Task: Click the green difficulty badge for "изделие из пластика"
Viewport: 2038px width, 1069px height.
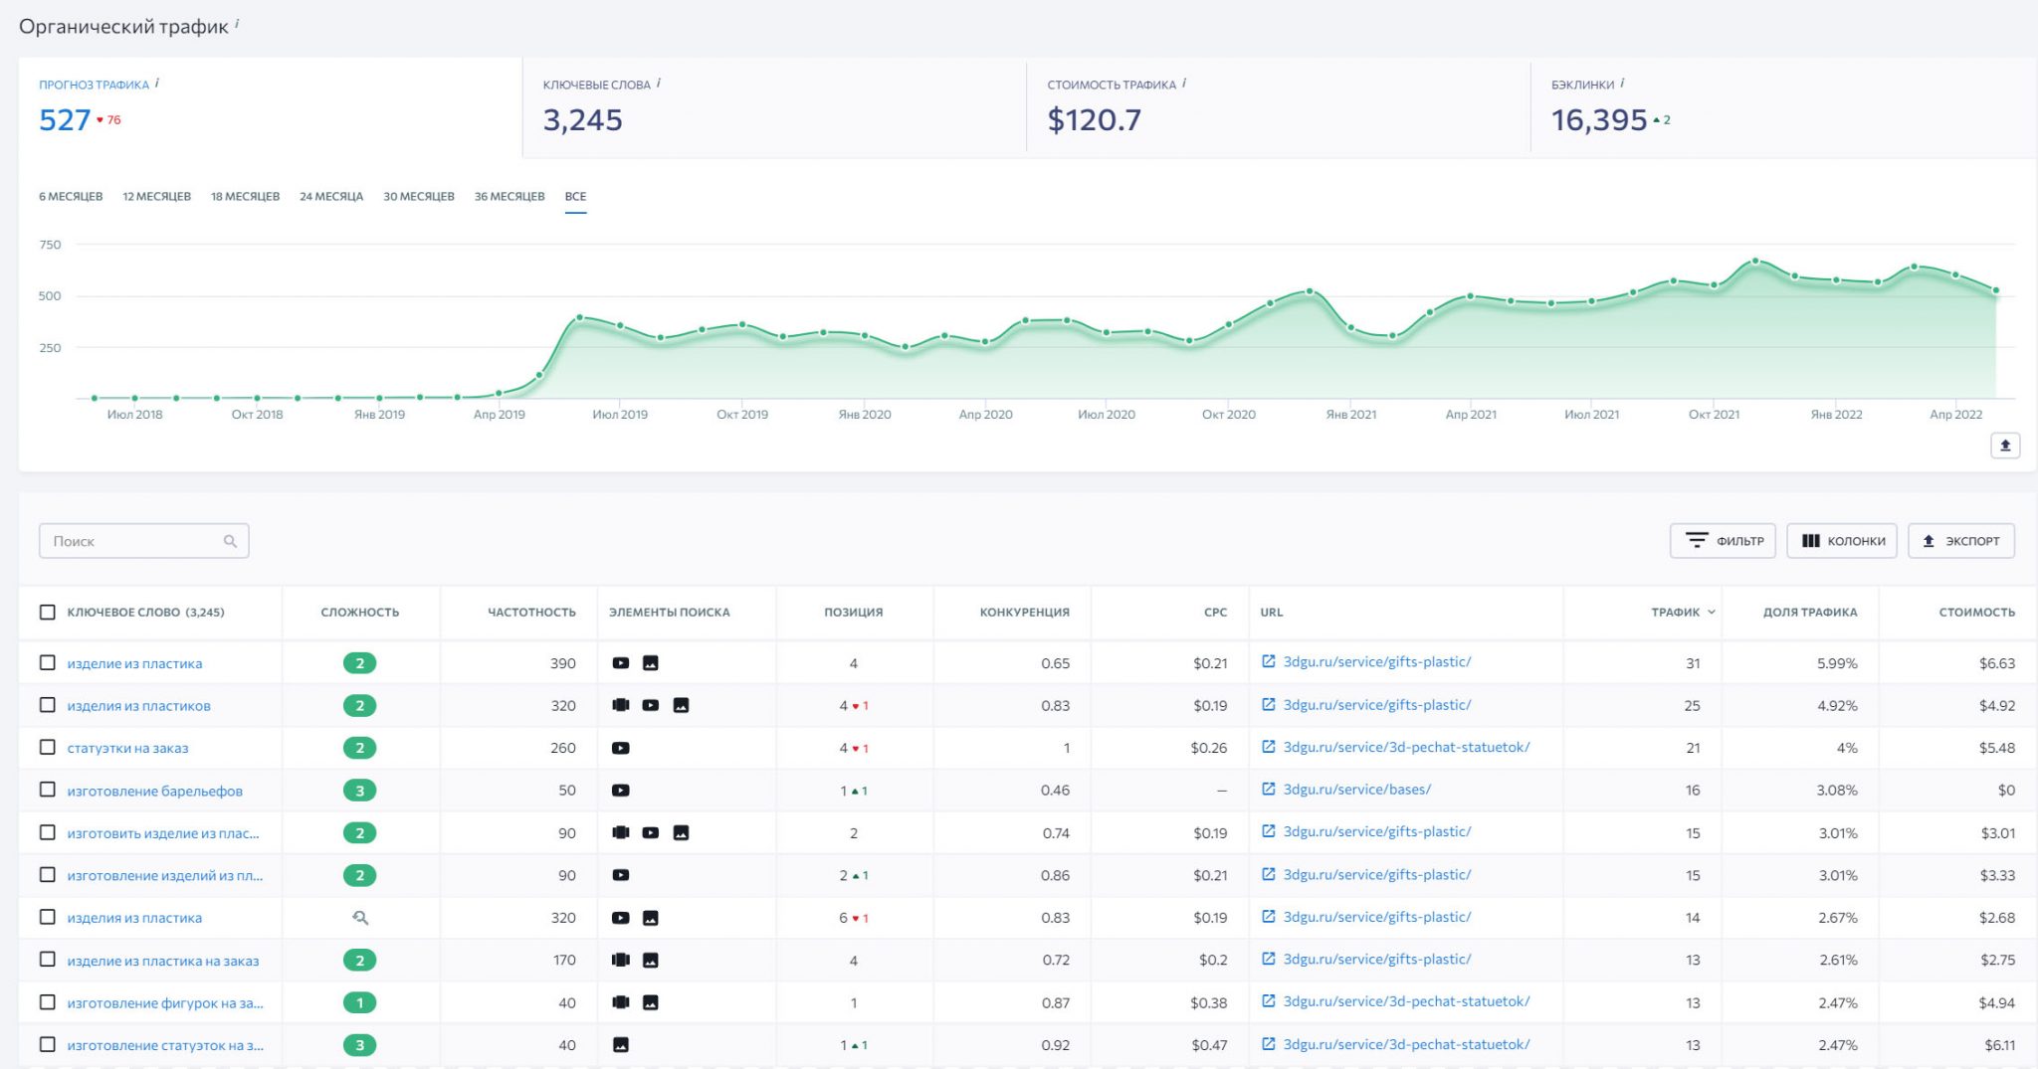Action: 359,663
